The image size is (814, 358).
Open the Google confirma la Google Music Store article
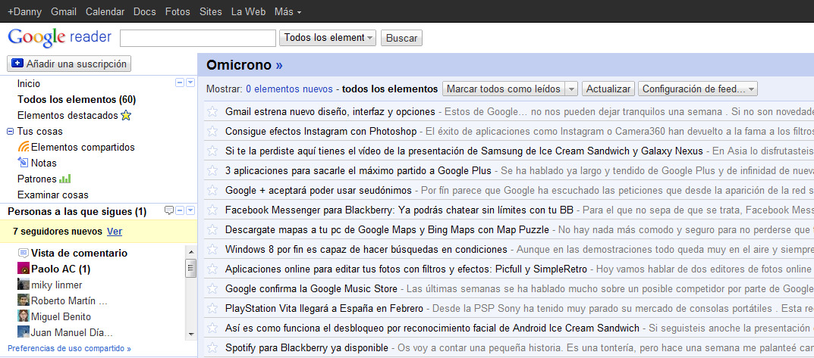(x=311, y=288)
